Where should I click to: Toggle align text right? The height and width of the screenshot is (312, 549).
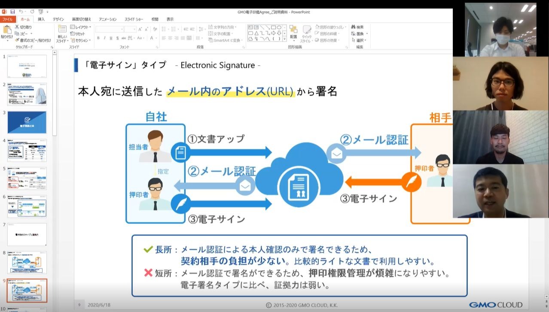tap(177, 38)
